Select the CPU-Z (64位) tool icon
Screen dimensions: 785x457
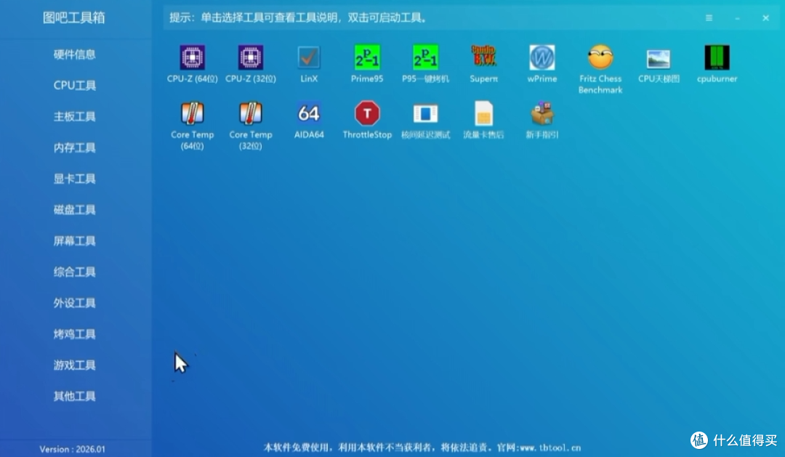(x=192, y=57)
